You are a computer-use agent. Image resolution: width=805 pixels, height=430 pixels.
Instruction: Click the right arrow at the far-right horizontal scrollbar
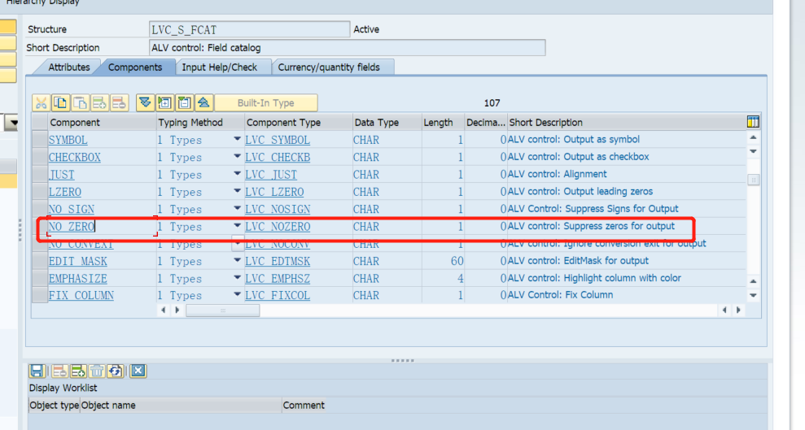(x=738, y=310)
